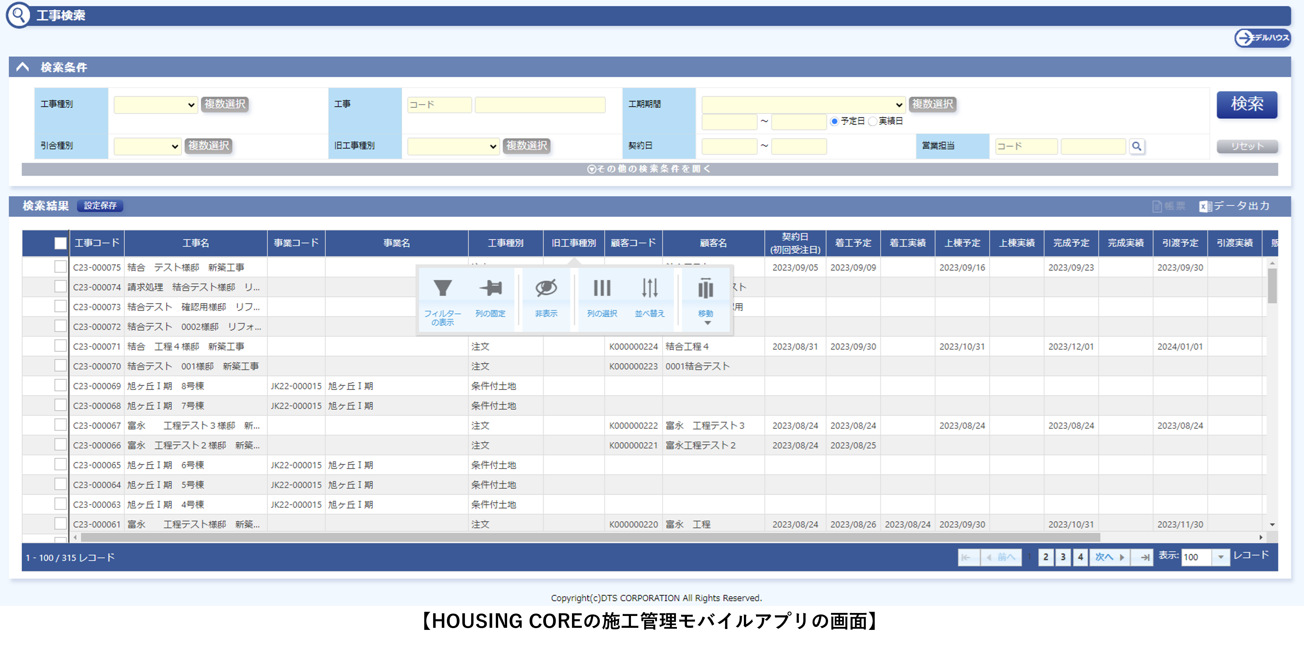
Task: Click the JK22-000015 cell in row C23-000069
Action: click(x=296, y=386)
